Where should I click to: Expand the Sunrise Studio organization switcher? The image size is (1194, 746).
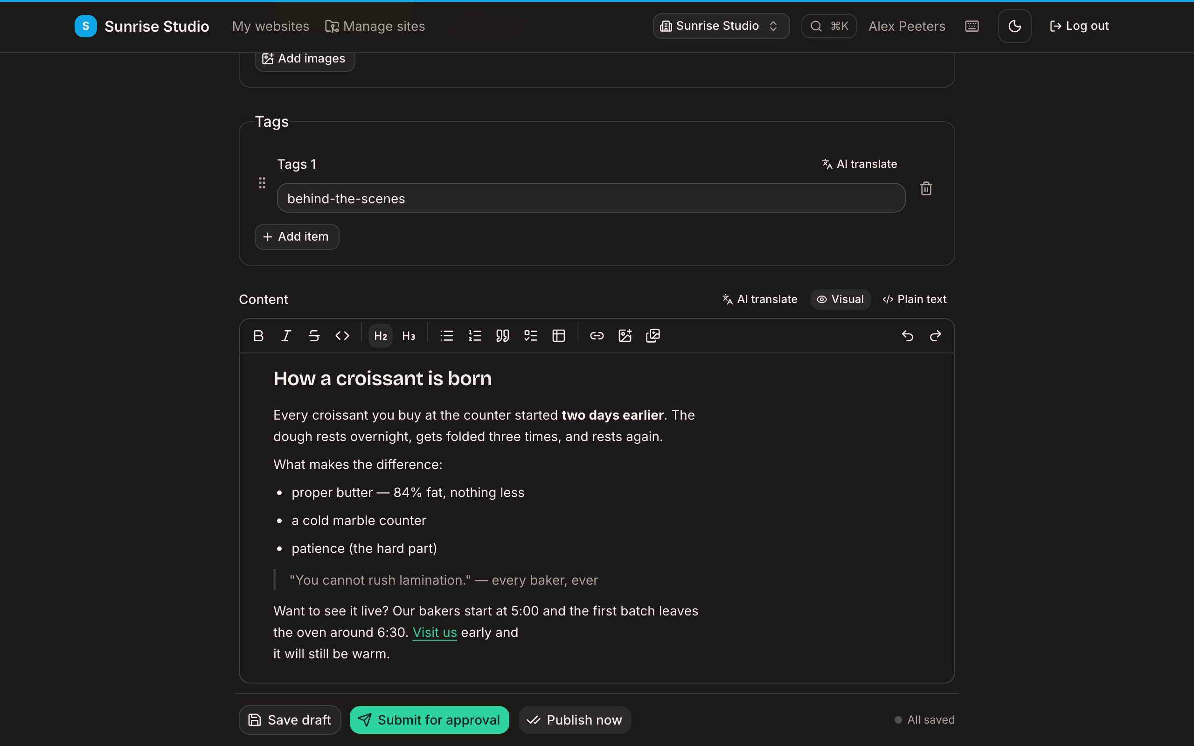click(721, 26)
